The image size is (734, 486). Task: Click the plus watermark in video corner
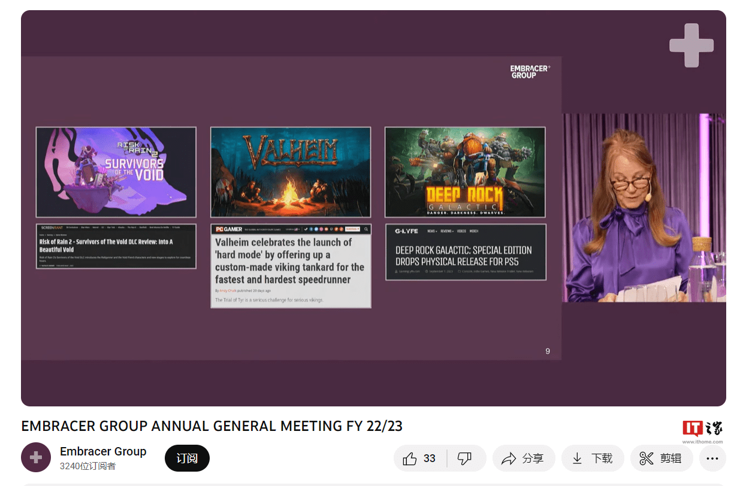691,45
